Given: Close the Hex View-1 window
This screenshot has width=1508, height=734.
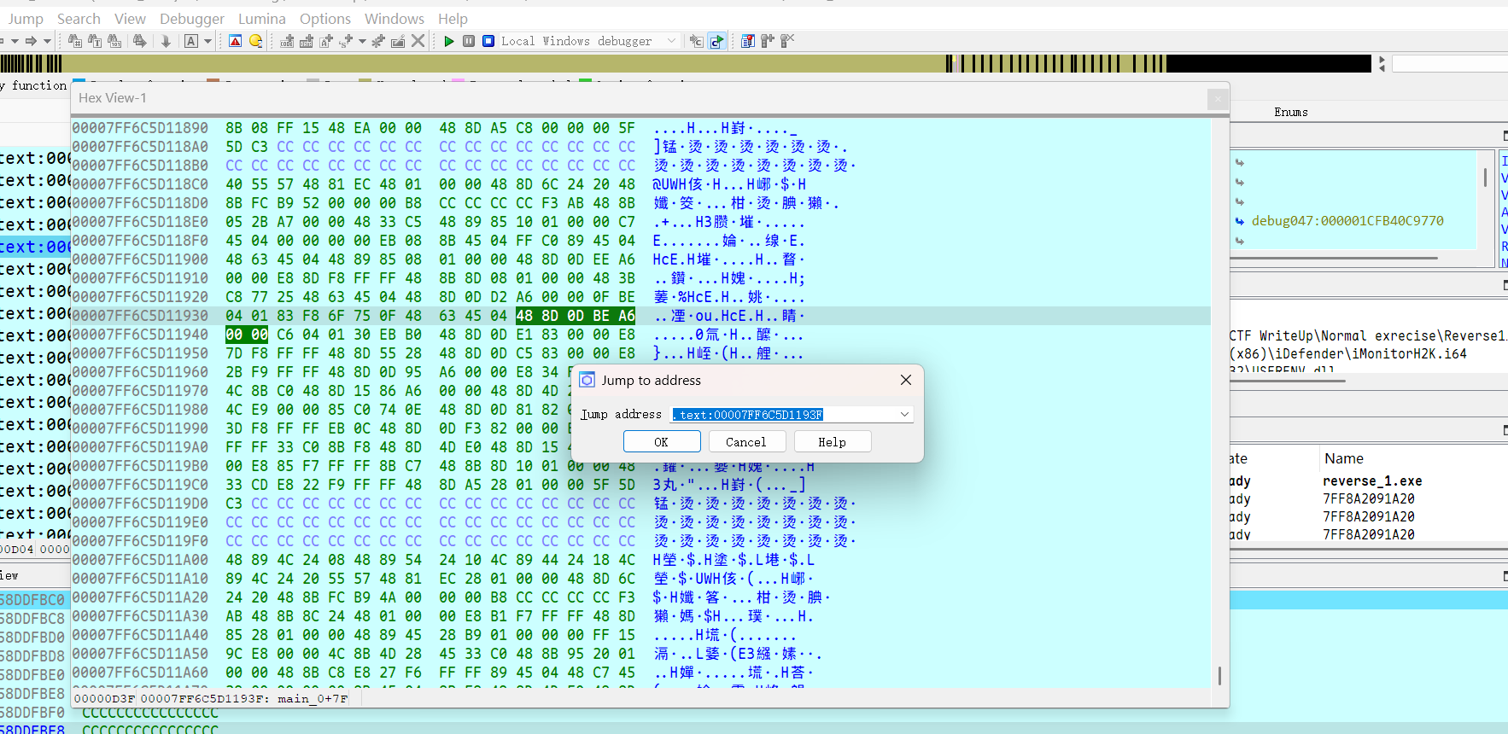Looking at the screenshot, I should (1218, 99).
